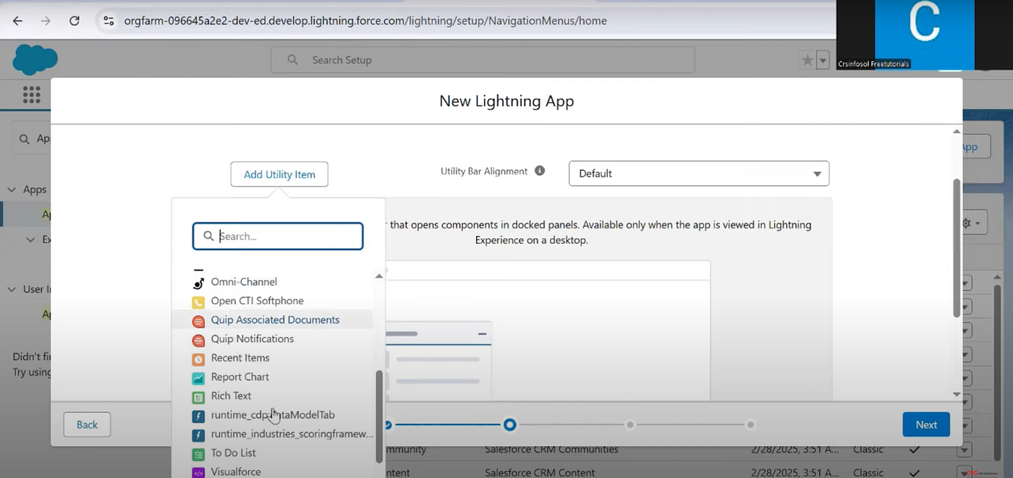Click 'Salesforce CRM Communities' table cell

click(x=551, y=449)
